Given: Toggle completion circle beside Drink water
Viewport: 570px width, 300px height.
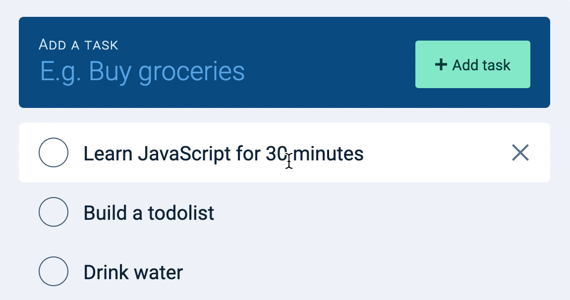Looking at the screenshot, I should 53,271.
